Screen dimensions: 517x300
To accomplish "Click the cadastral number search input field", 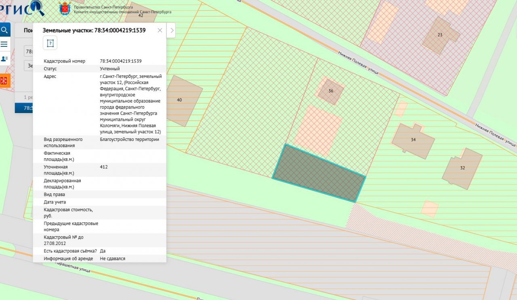I will pyautogui.click(x=28, y=51).
